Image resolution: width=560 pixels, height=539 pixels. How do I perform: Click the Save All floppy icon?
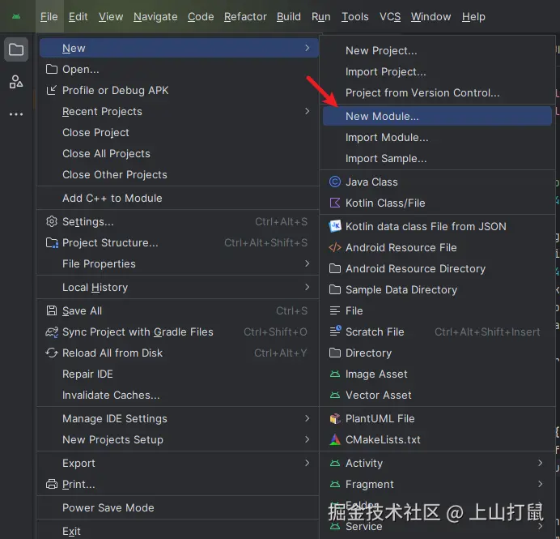pos(52,310)
